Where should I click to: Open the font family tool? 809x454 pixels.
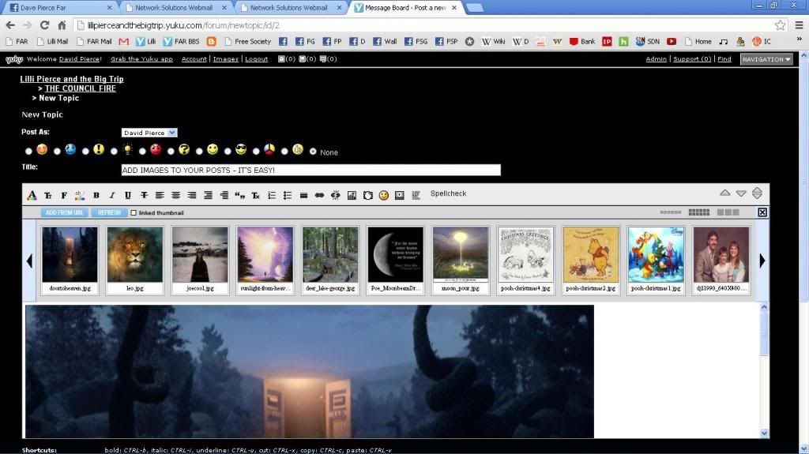(63, 195)
